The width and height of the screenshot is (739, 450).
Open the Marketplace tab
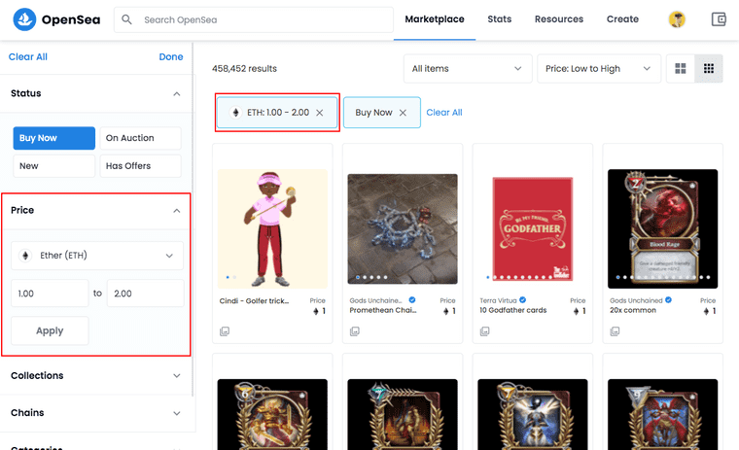435,19
